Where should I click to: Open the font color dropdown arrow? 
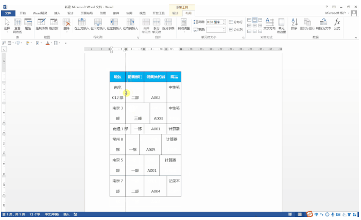[51, 43]
